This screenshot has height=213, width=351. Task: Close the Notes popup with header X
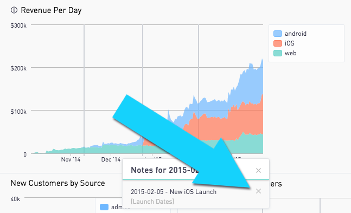(x=258, y=171)
